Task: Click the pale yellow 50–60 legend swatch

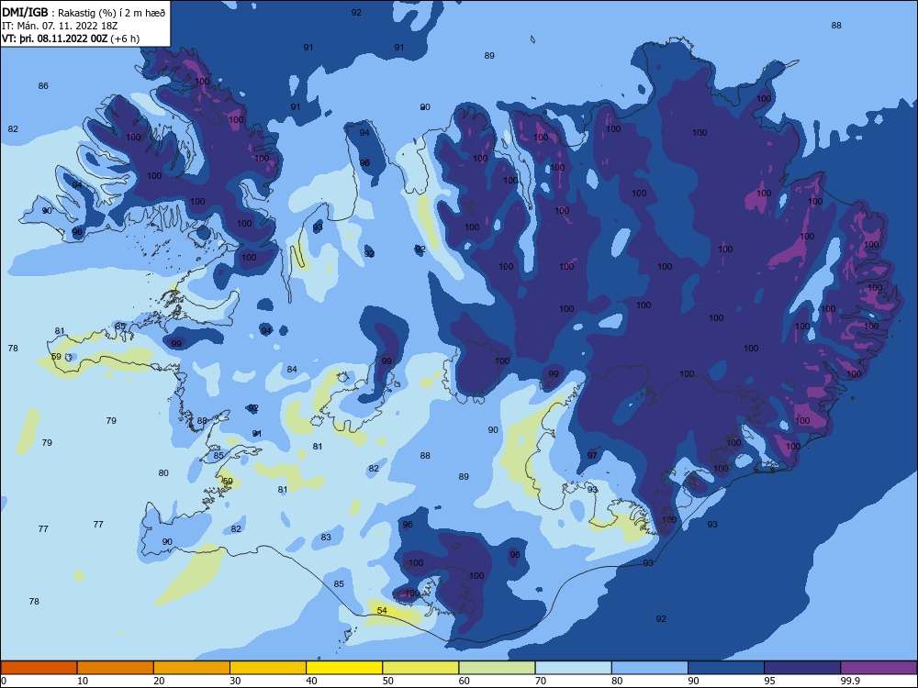Action: (x=420, y=668)
